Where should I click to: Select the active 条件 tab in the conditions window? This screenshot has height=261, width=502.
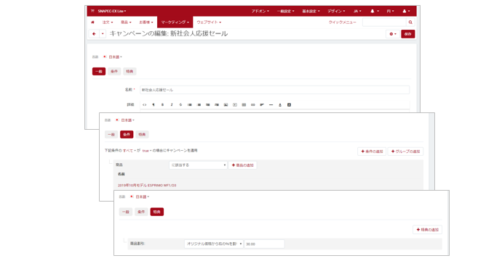127,134
